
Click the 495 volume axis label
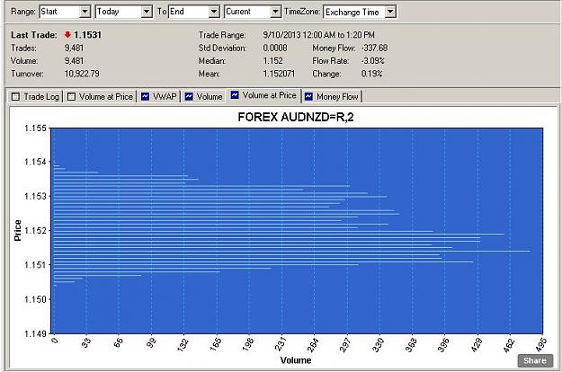[x=542, y=345]
